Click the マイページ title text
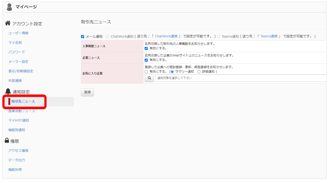 click(x=26, y=7)
